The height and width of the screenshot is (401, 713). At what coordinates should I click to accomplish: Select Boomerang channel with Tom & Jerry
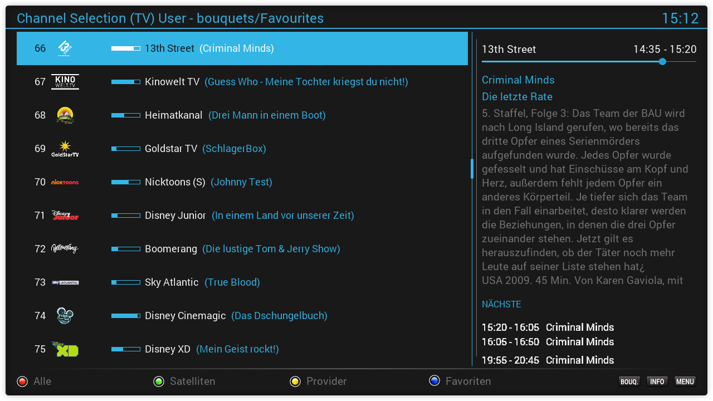[x=242, y=249]
